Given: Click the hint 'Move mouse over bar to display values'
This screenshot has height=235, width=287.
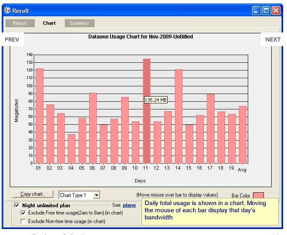Looking at the screenshot, I should pos(177,195).
